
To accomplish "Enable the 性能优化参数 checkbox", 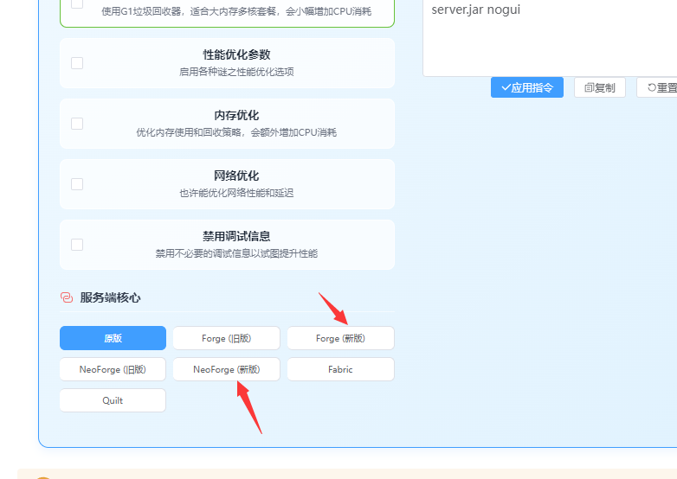I will 77,63.
